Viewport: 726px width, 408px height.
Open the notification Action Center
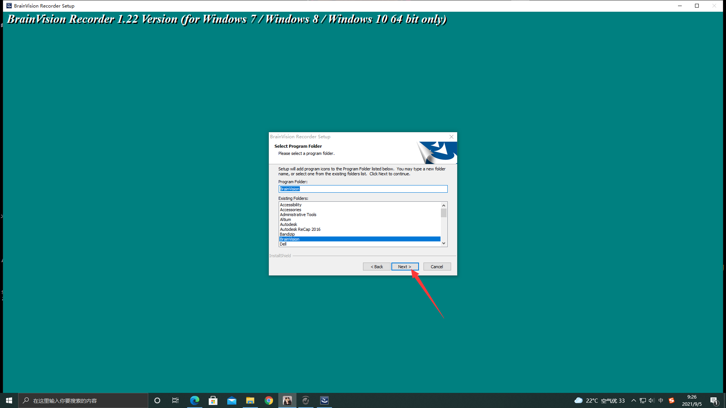[714, 400]
